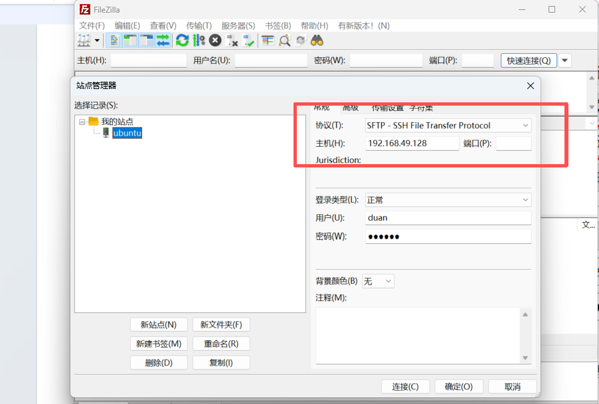The image size is (599, 404).
Task: Confirm with the 确定(O) button
Action: (x=459, y=387)
